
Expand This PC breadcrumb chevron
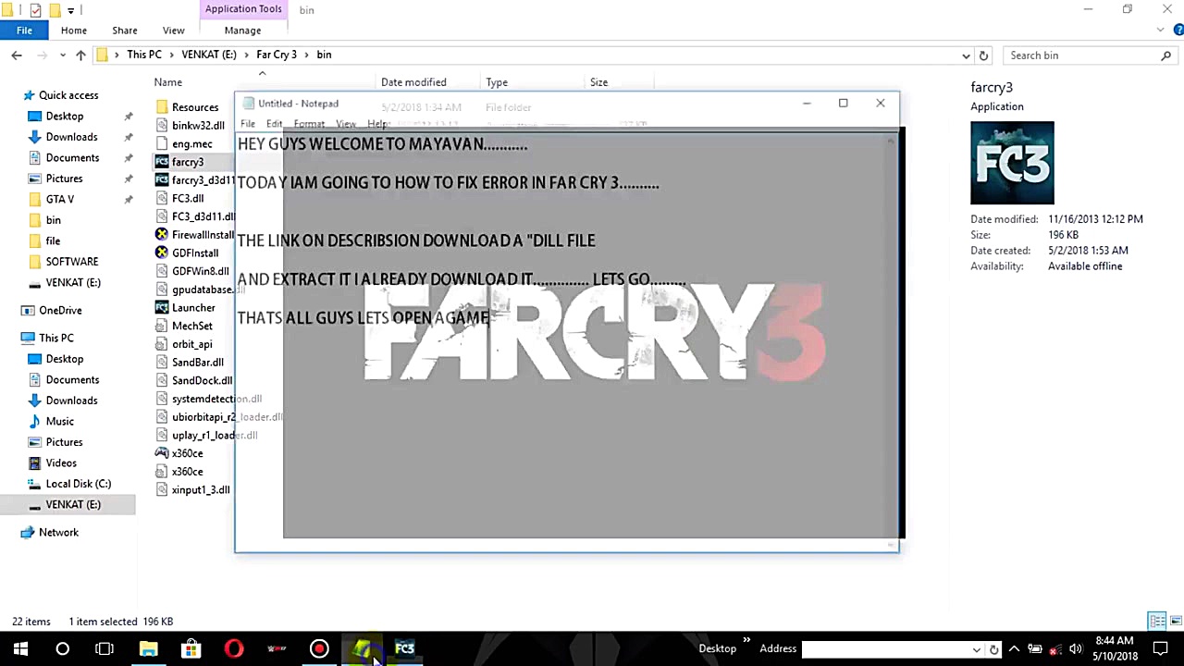tap(171, 55)
